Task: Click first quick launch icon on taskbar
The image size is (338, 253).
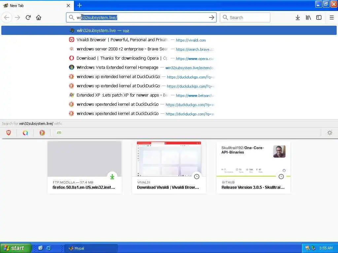Action: pos(41,248)
